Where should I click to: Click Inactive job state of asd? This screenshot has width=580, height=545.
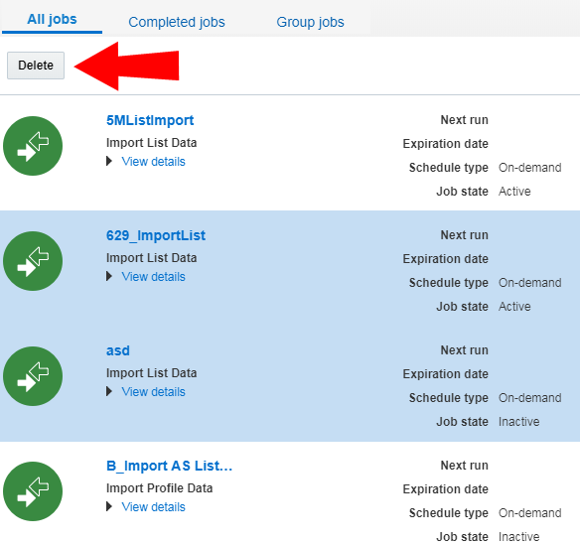519,422
